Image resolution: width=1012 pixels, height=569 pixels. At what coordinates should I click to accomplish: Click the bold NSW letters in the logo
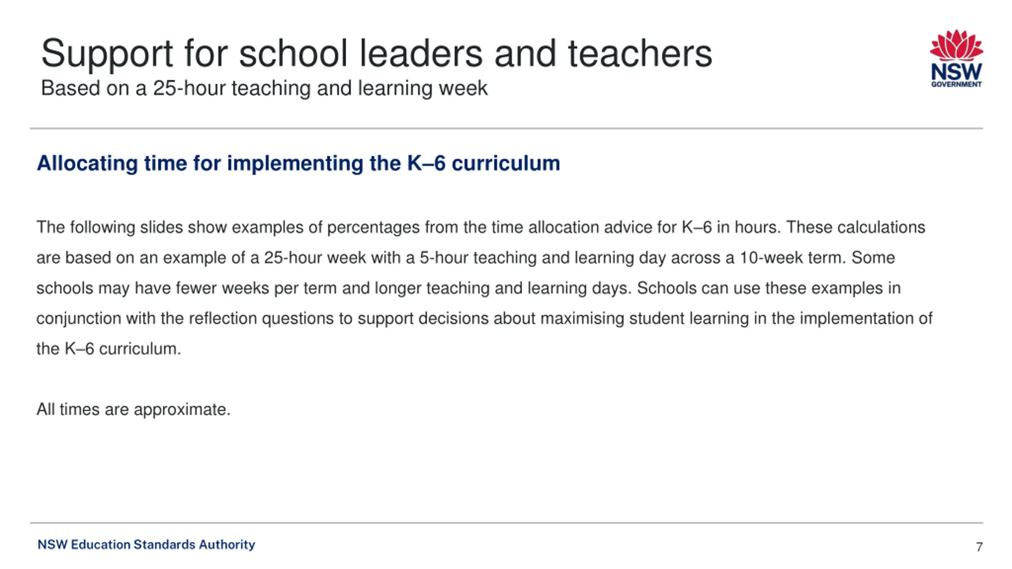click(x=956, y=72)
